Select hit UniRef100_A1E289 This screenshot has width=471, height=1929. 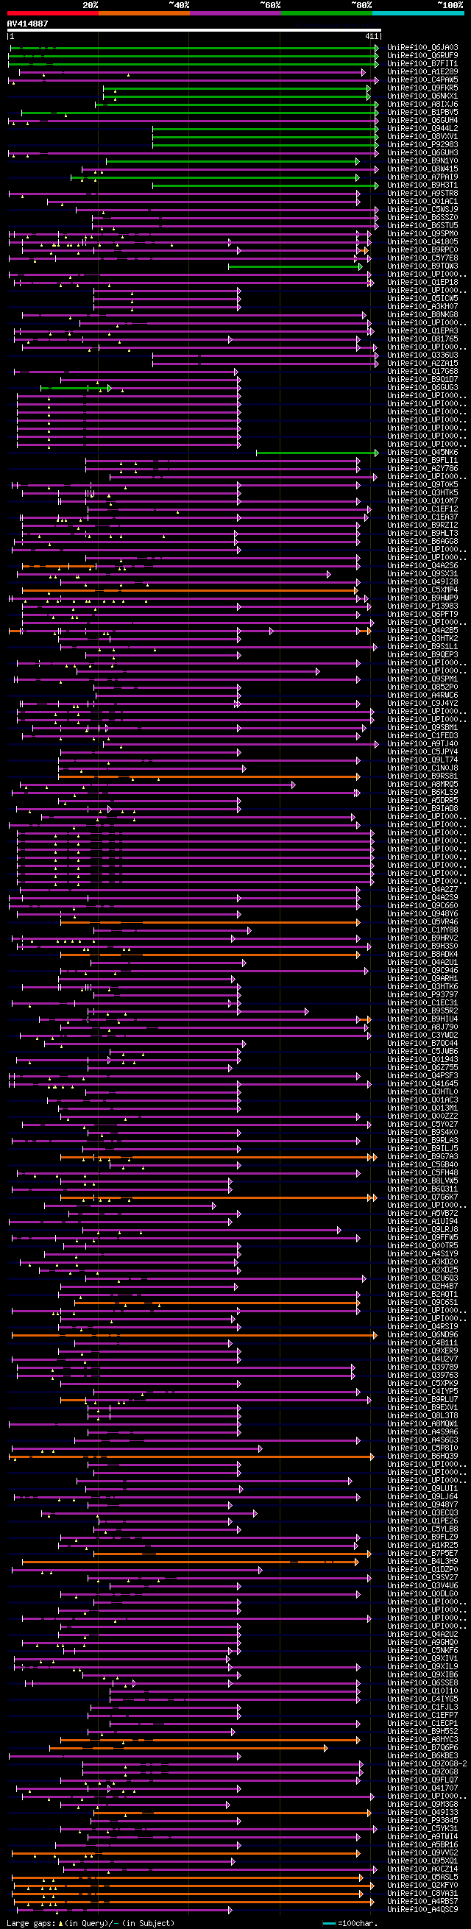(422, 72)
